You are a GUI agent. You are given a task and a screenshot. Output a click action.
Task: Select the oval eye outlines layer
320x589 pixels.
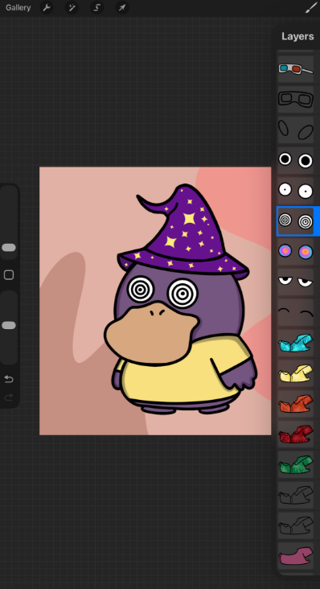296,130
